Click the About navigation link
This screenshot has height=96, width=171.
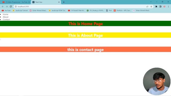[x=6, y=17]
